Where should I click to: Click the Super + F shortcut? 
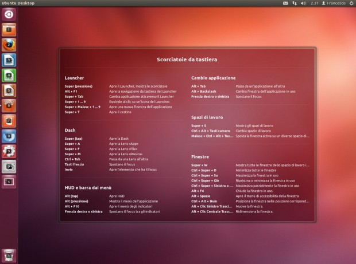(72, 149)
